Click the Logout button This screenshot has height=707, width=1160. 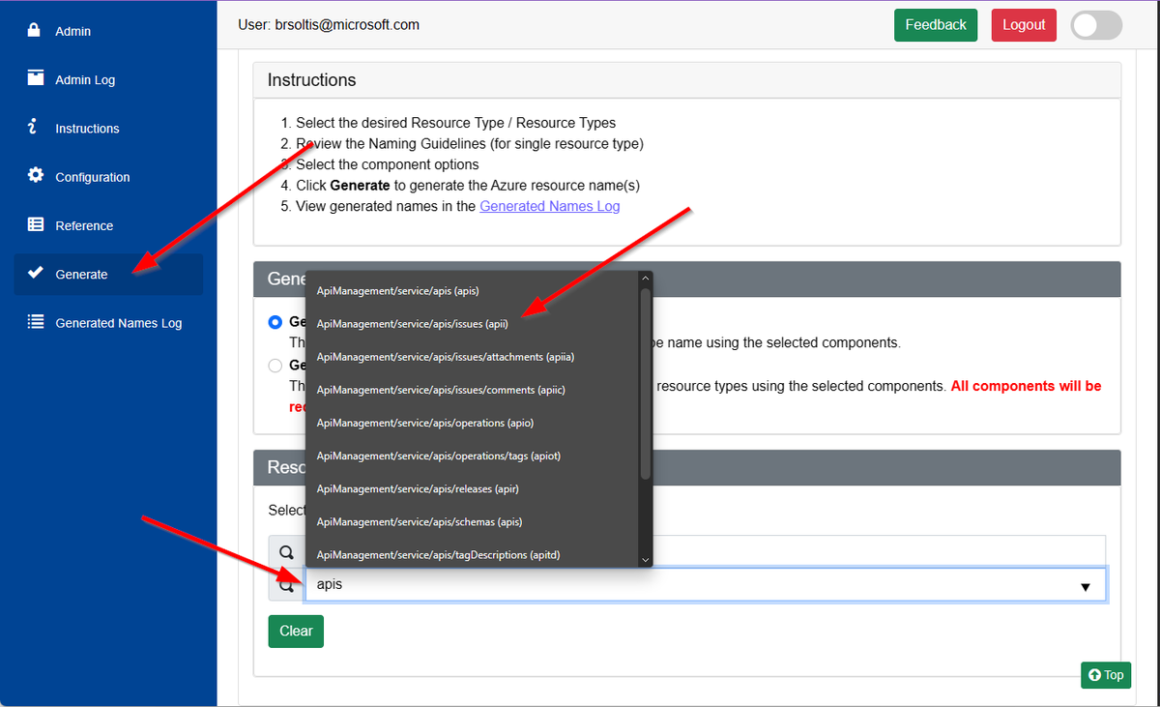[1024, 25]
